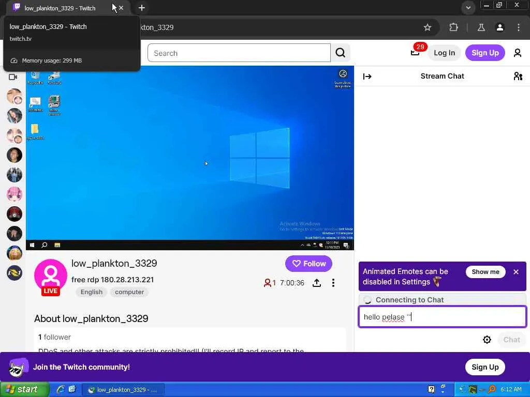
Task: Click the search magnifier button
Action: [341, 53]
